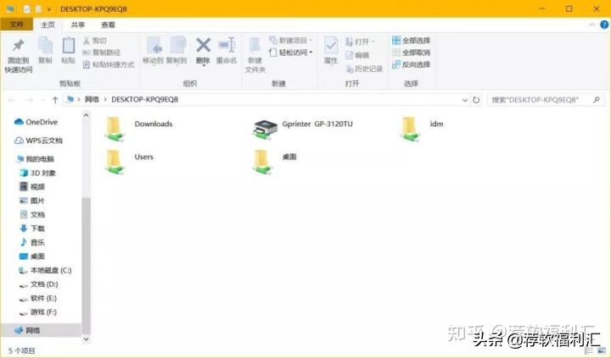This screenshot has height=358, width=611.
Task: Click 视频 (Videos) in the sidebar
Action: point(32,187)
